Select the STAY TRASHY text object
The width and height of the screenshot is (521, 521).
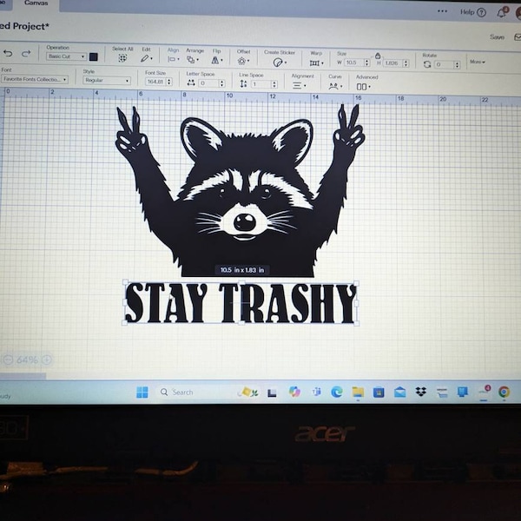coord(241,303)
